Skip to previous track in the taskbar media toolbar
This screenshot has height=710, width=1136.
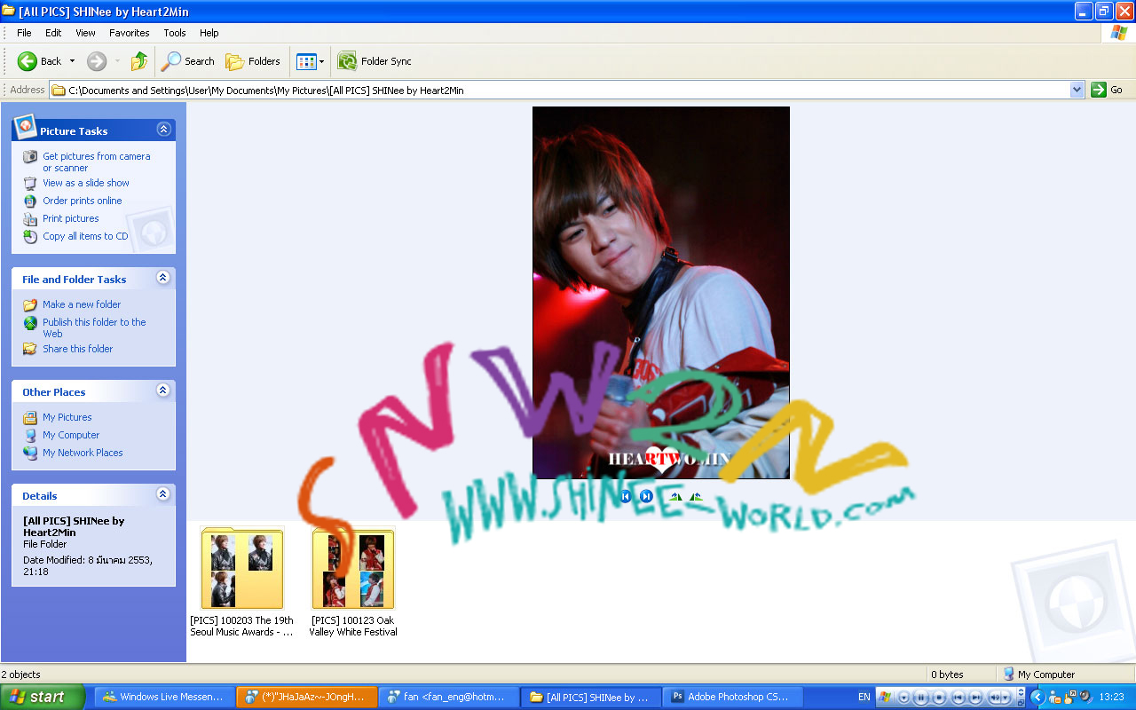[958, 698]
